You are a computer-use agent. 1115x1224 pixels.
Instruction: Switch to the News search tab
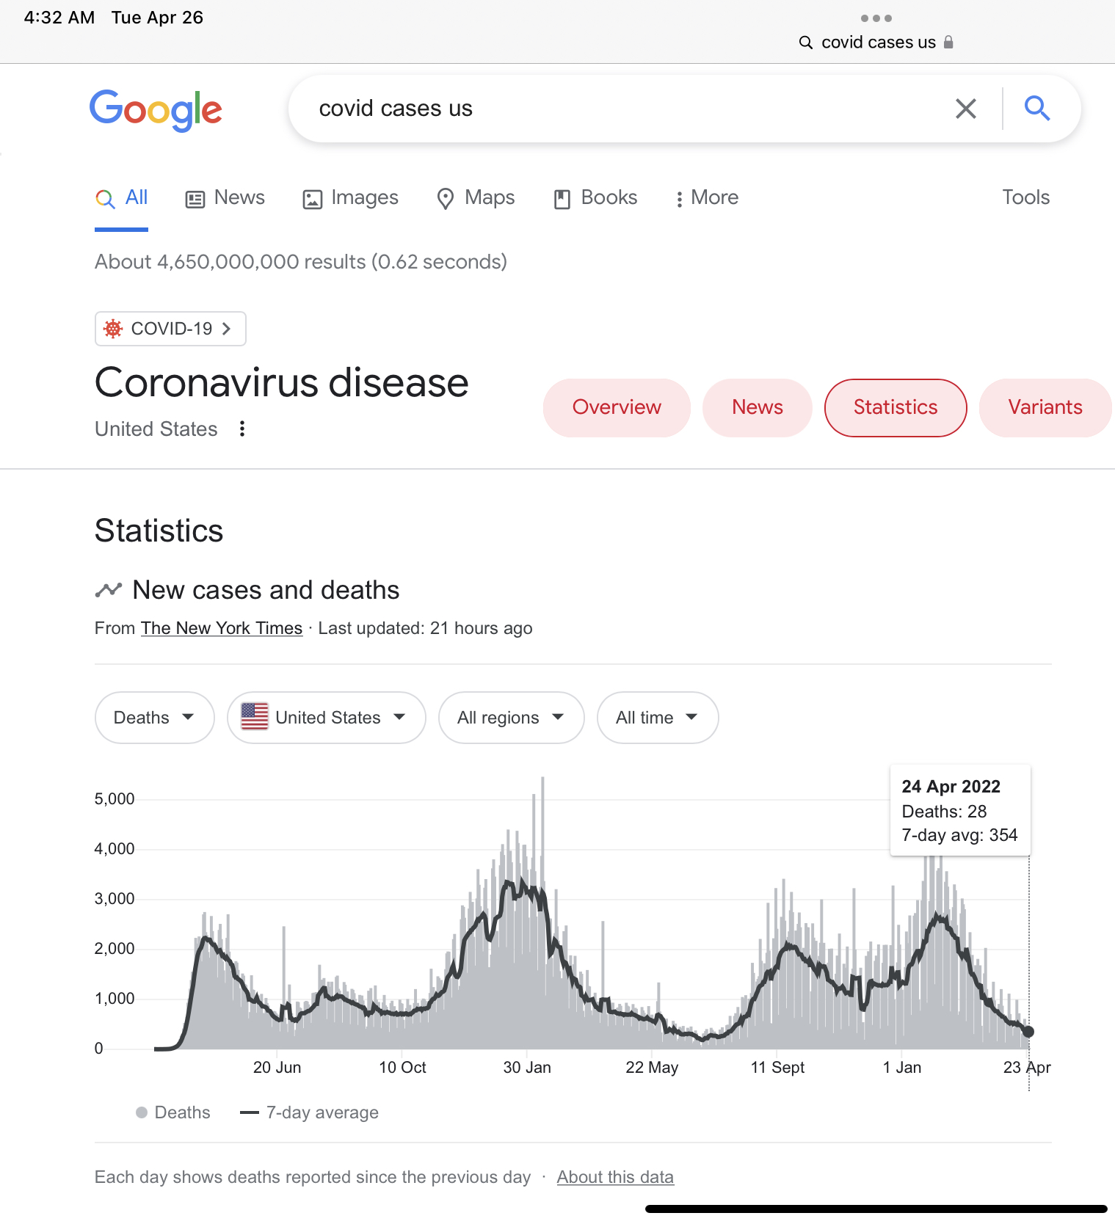pyautogui.click(x=225, y=198)
